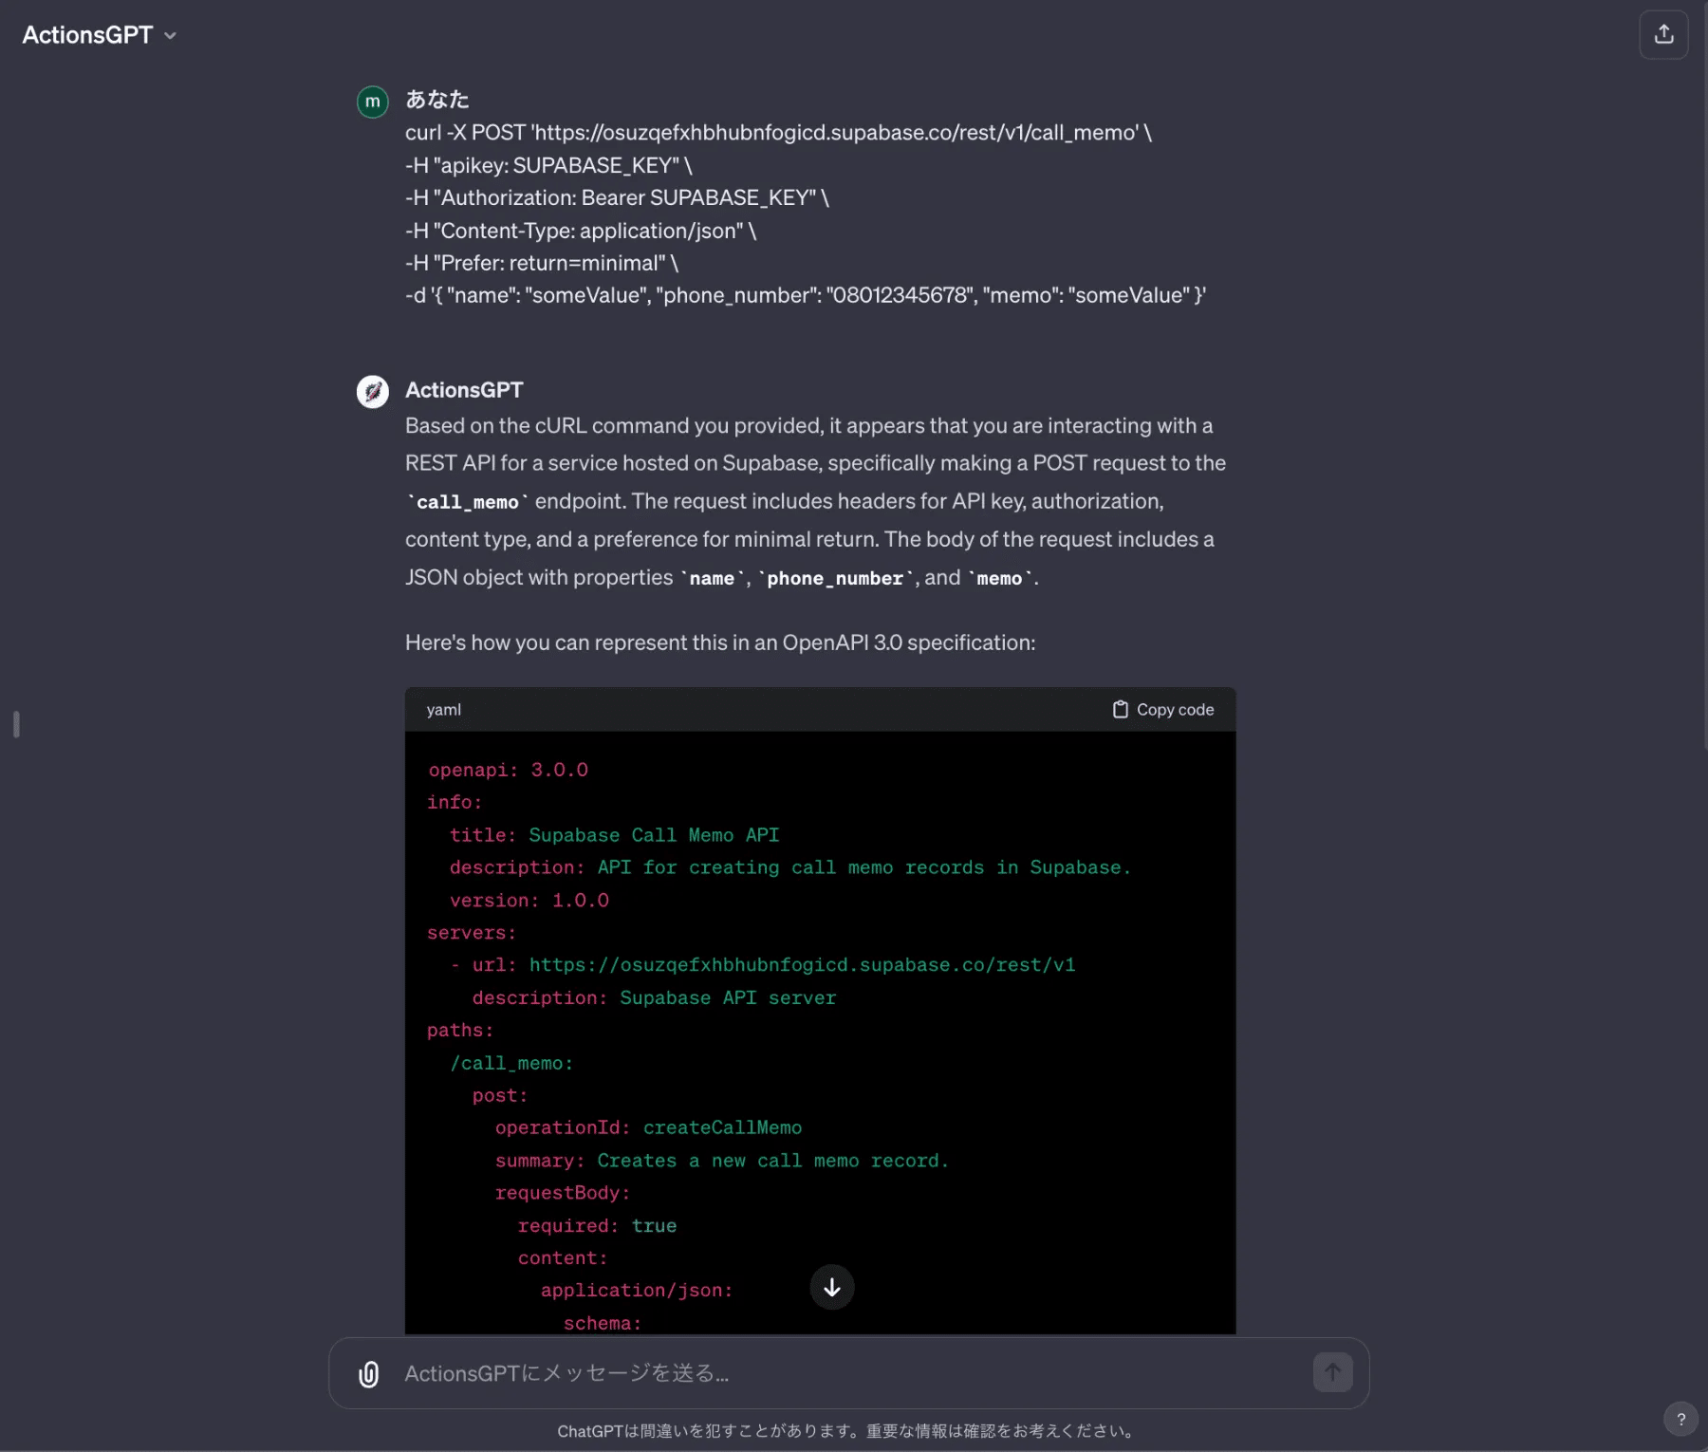Focus the ActionsGPT message input field
The width and height of the screenshot is (1708, 1452).
(x=835, y=1373)
